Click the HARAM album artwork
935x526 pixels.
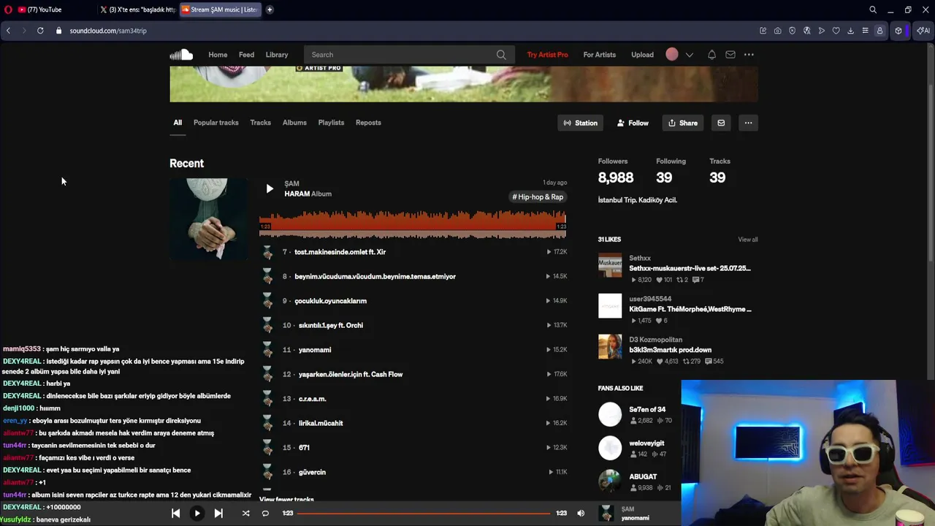208,219
